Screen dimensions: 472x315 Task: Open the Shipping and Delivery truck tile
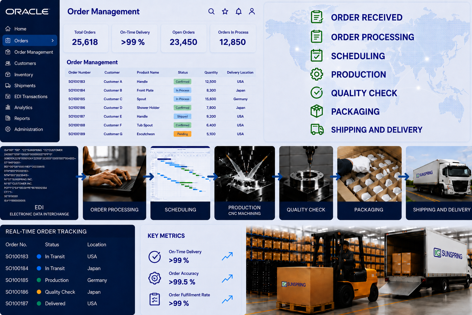point(439,183)
